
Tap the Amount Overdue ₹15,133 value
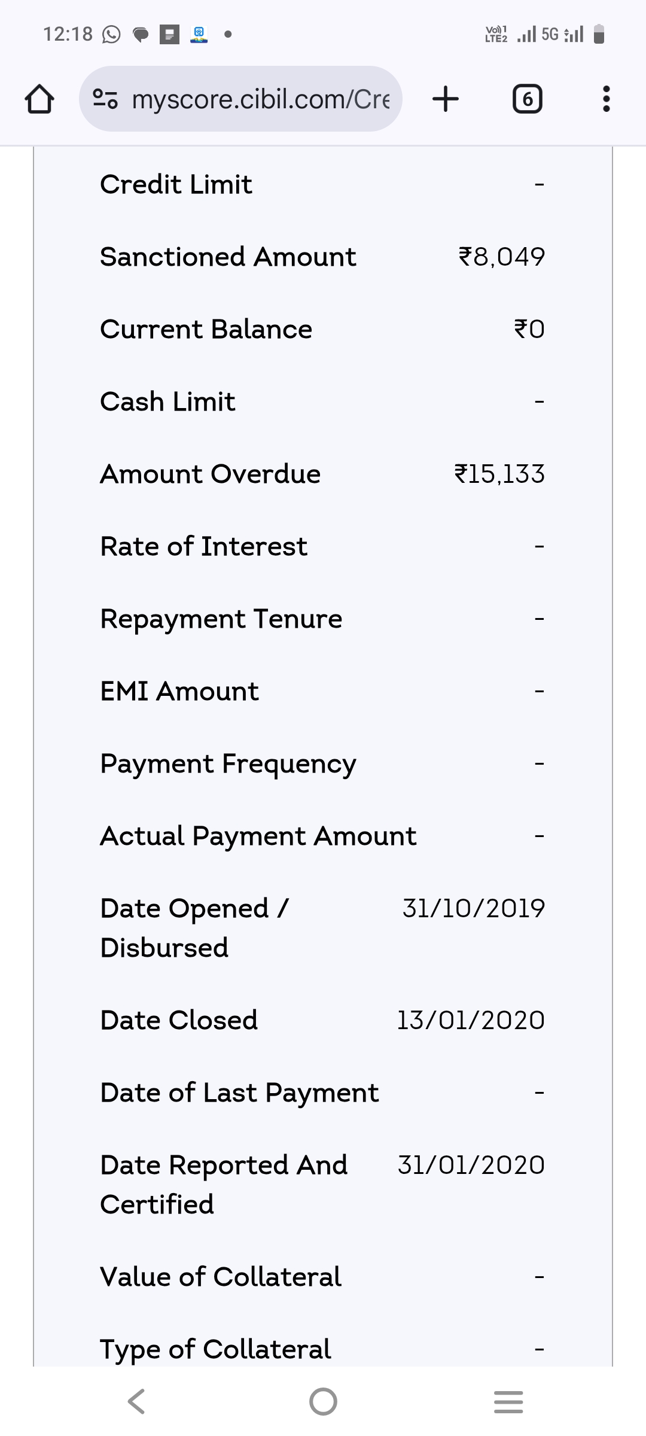(499, 474)
